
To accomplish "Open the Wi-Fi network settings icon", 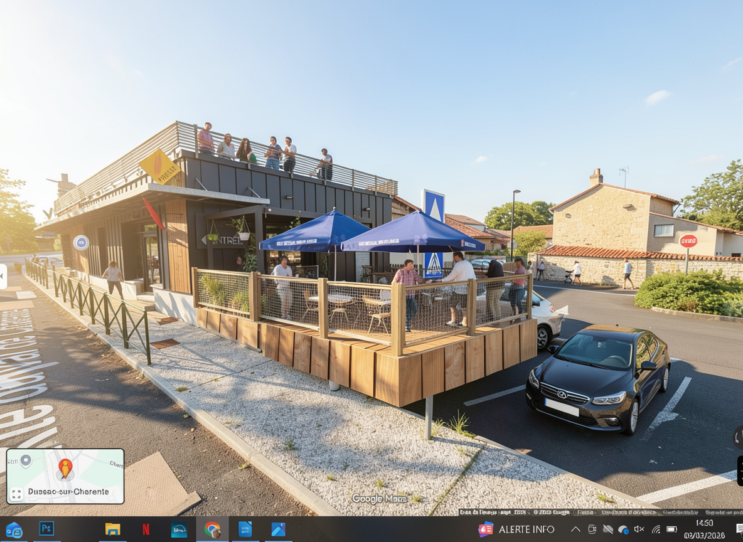I will pos(656,529).
